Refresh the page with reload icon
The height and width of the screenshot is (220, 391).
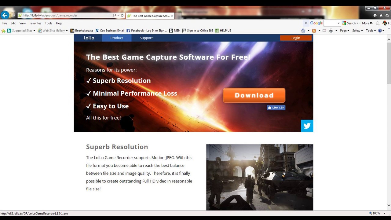[x=122, y=15]
